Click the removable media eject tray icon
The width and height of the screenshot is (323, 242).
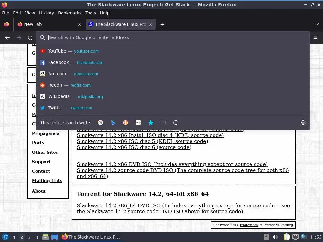[x=266, y=237]
